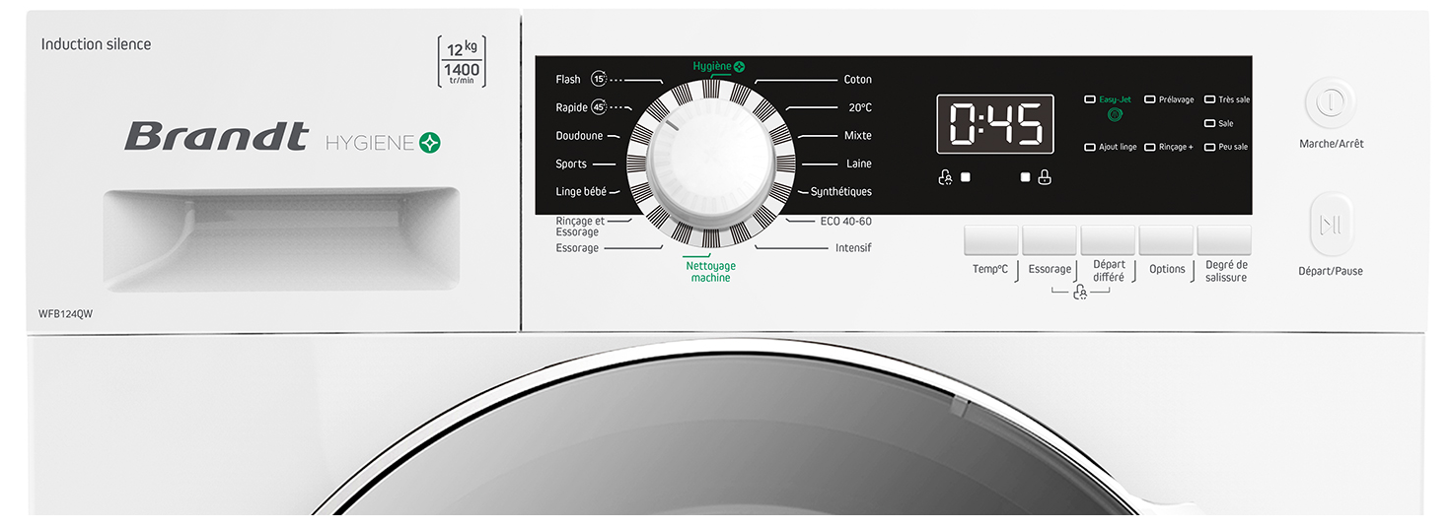The image size is (1450, 528).
Task: Toggle the Peu sale soil level
Action: (x=1209, y=147)
